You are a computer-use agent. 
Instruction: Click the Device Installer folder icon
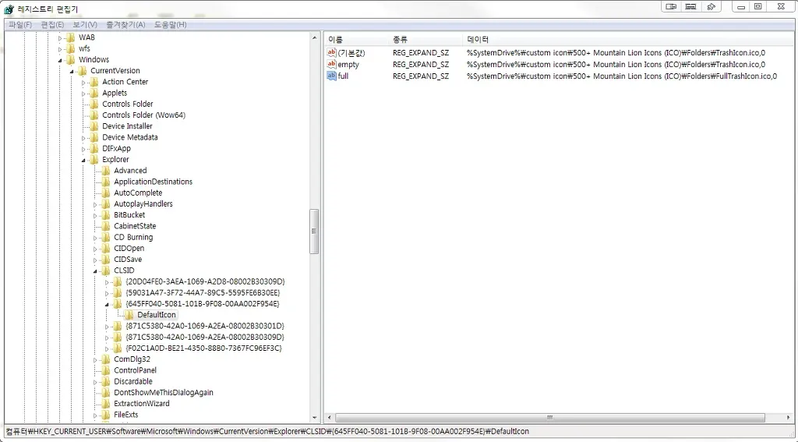94,126
